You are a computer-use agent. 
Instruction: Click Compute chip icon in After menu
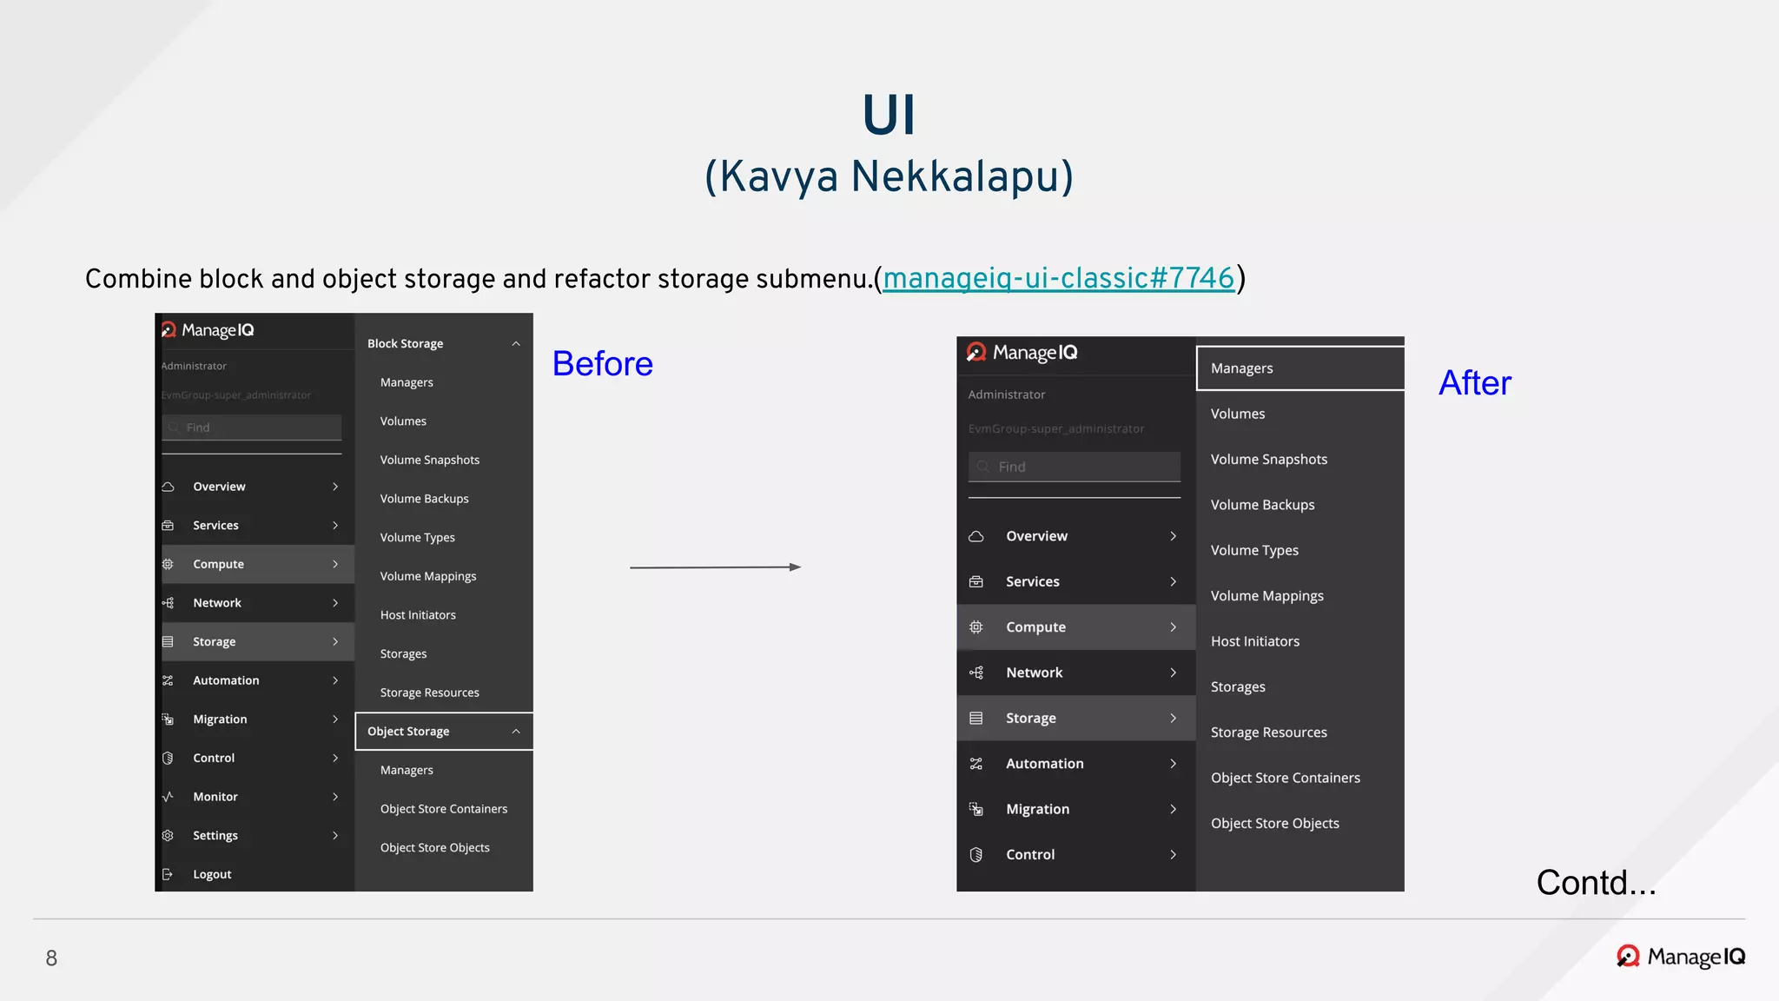tap(976, 627)
